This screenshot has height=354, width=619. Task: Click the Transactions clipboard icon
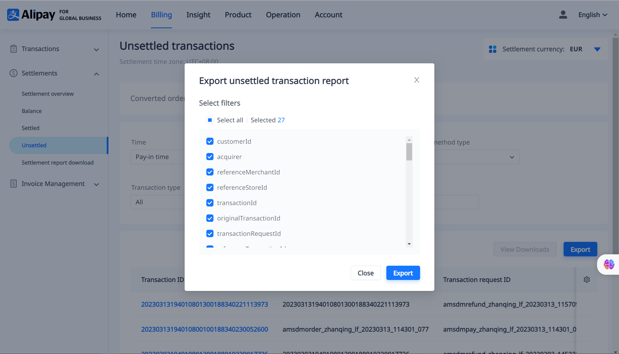(13, 49)
